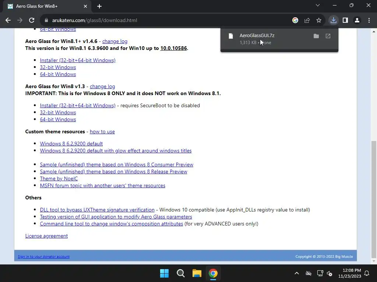Download Win8 v1.3 32-bit Windows link
This screenshot has height=282, width=377.
58,112
